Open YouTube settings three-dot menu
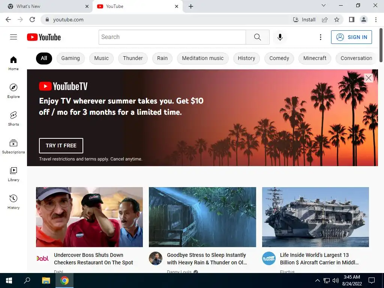The image size is (384, 288). click(x=320, y=37)
